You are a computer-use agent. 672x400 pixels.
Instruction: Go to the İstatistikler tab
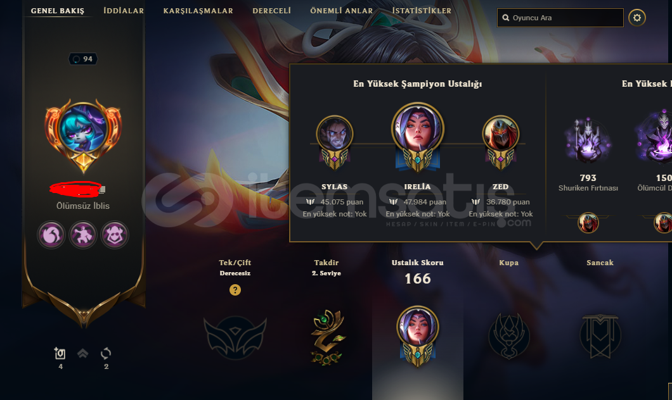pyautogui.click(x=422, y=11)
